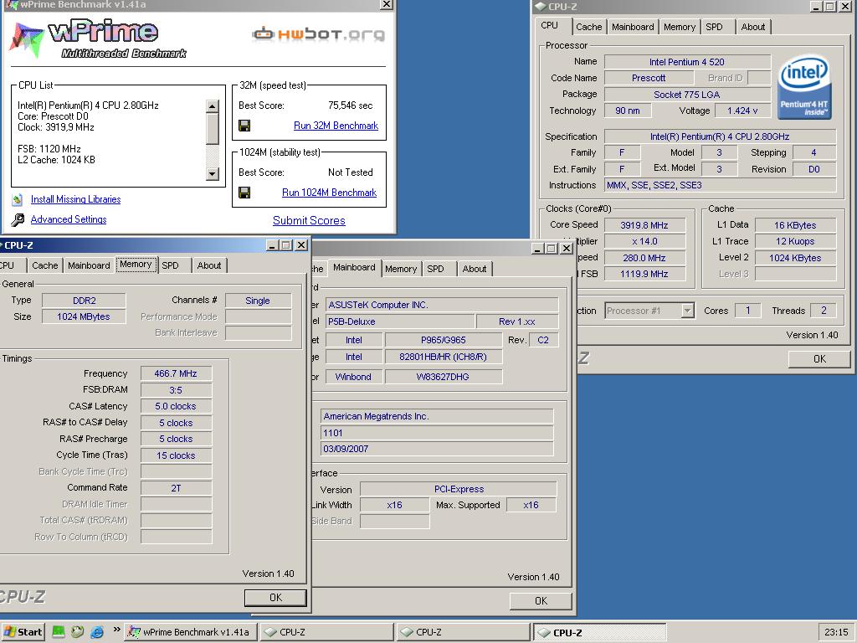
Task: Click CPU List scrollbar up arrow
Action: [x=213, y=106]
